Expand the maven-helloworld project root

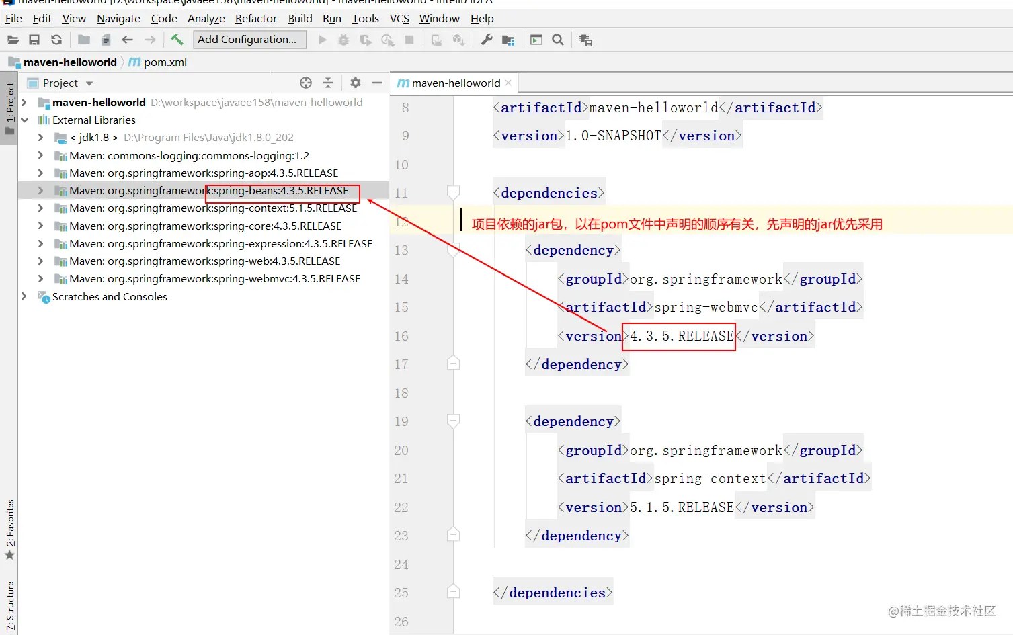point(24,102)
